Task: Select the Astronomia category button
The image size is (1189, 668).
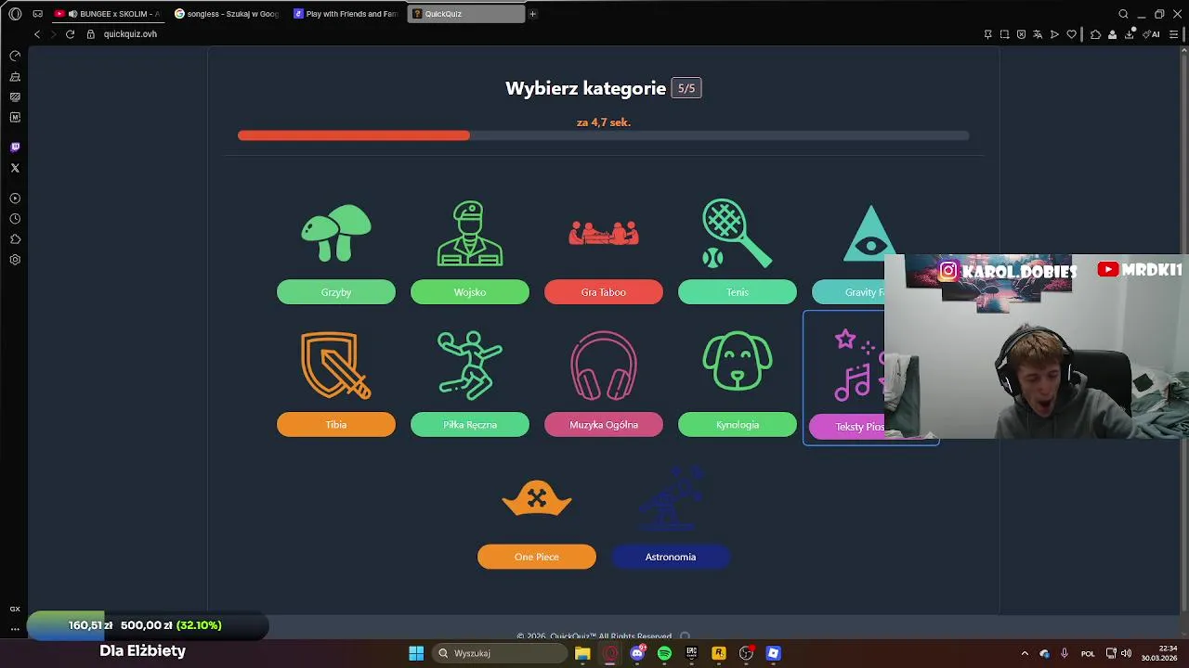Action: [x=671, y=557]
